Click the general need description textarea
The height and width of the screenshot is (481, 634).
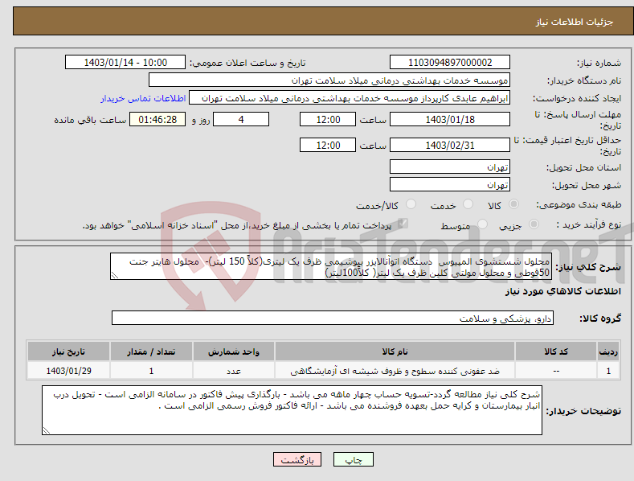[331, 266]
